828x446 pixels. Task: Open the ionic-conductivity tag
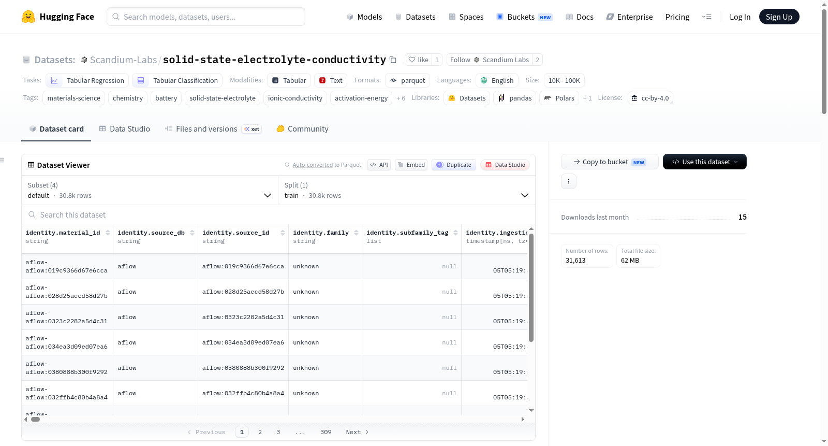point(295,98)
